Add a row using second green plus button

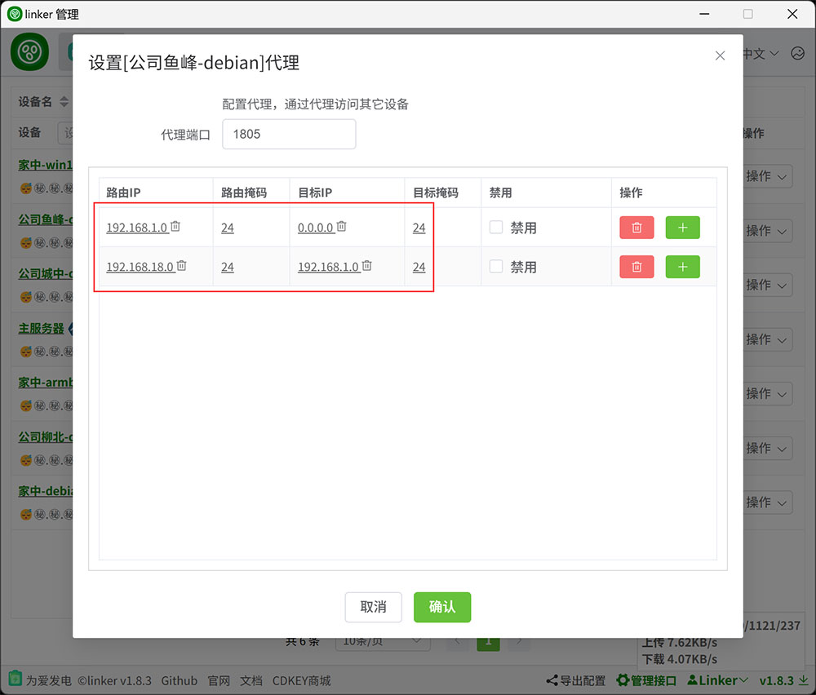pos(682,267)
